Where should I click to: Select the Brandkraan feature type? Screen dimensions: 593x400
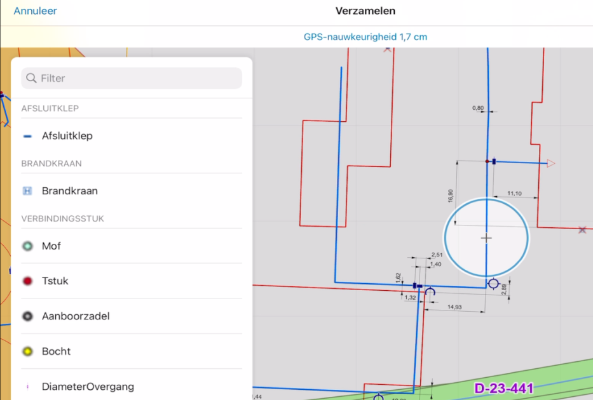tap(70, 190)
